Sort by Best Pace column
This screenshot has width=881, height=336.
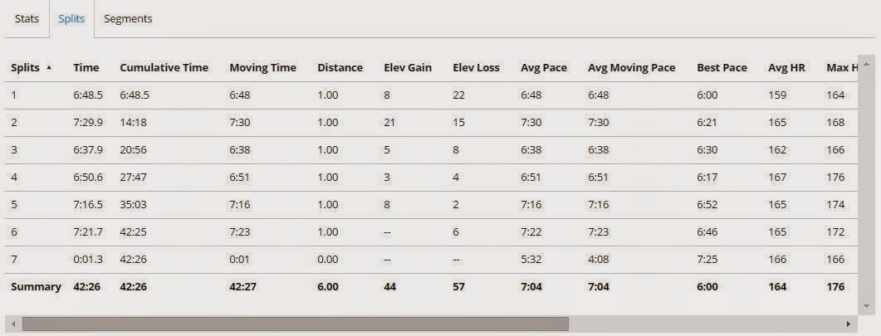tap(722, 68)
